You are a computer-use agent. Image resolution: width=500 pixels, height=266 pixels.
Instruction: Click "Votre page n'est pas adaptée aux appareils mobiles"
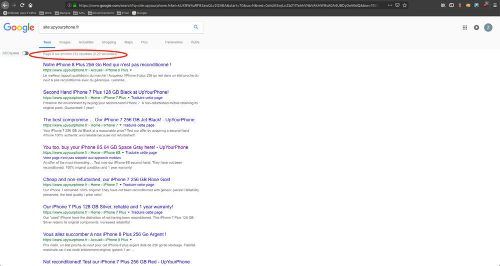[x=82, y=158]
